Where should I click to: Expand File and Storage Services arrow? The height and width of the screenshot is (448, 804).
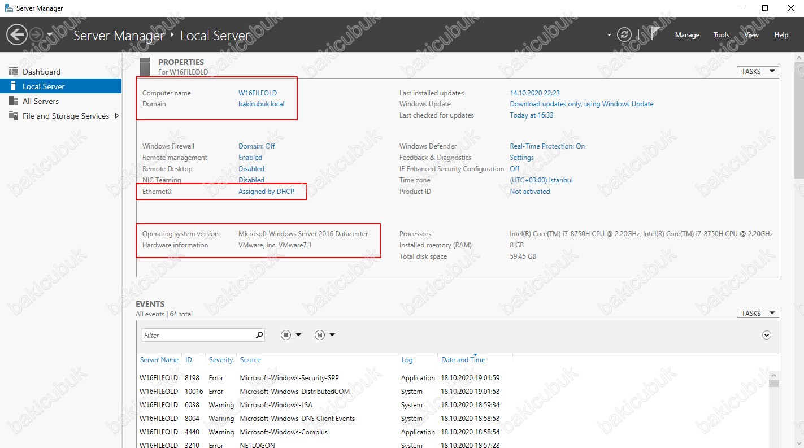tap(117, 116)
